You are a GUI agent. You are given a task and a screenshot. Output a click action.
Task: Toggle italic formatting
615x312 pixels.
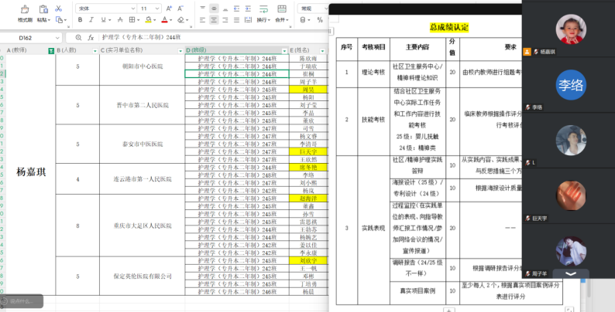click(91, 21)
